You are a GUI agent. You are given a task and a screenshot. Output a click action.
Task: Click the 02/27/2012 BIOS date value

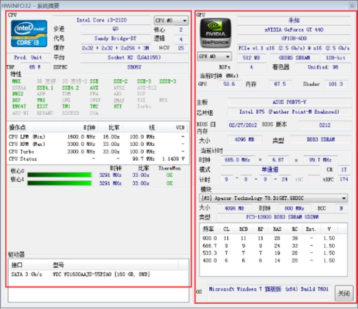[x=243, y=125]
